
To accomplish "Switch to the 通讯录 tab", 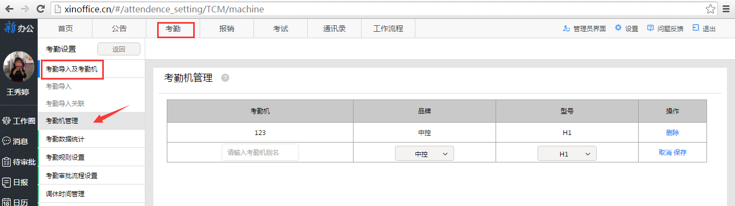I will coord(334,29).
